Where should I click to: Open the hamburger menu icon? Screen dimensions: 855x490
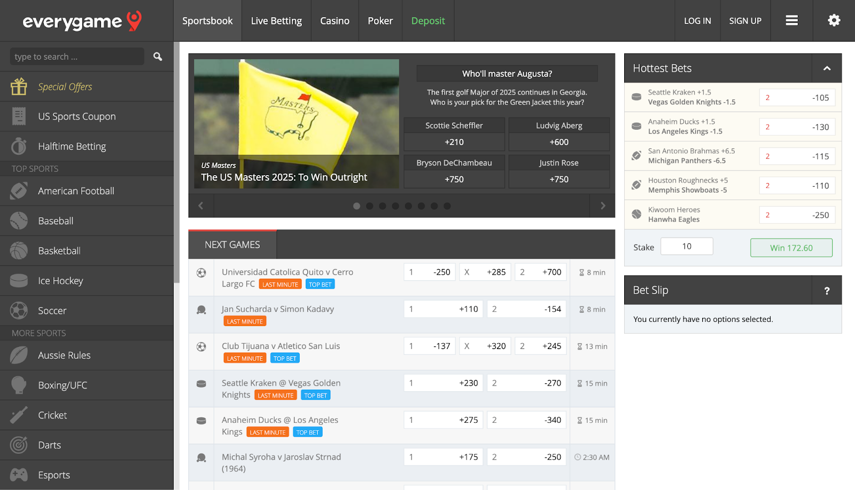[791, 20]
